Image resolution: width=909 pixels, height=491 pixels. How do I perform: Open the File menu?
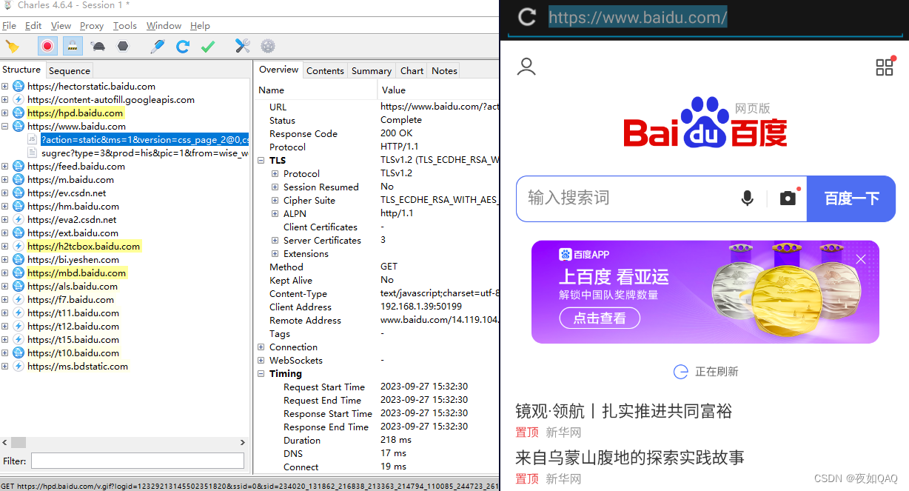click(9, 25)
